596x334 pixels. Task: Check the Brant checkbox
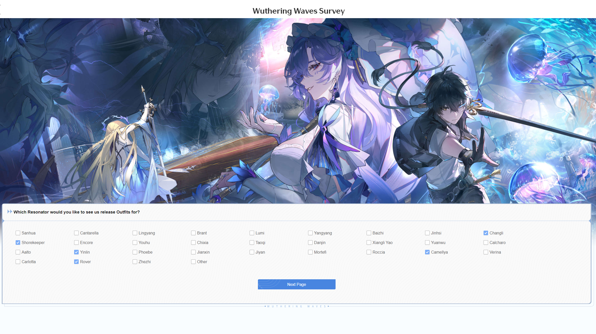tap(193, 233)
